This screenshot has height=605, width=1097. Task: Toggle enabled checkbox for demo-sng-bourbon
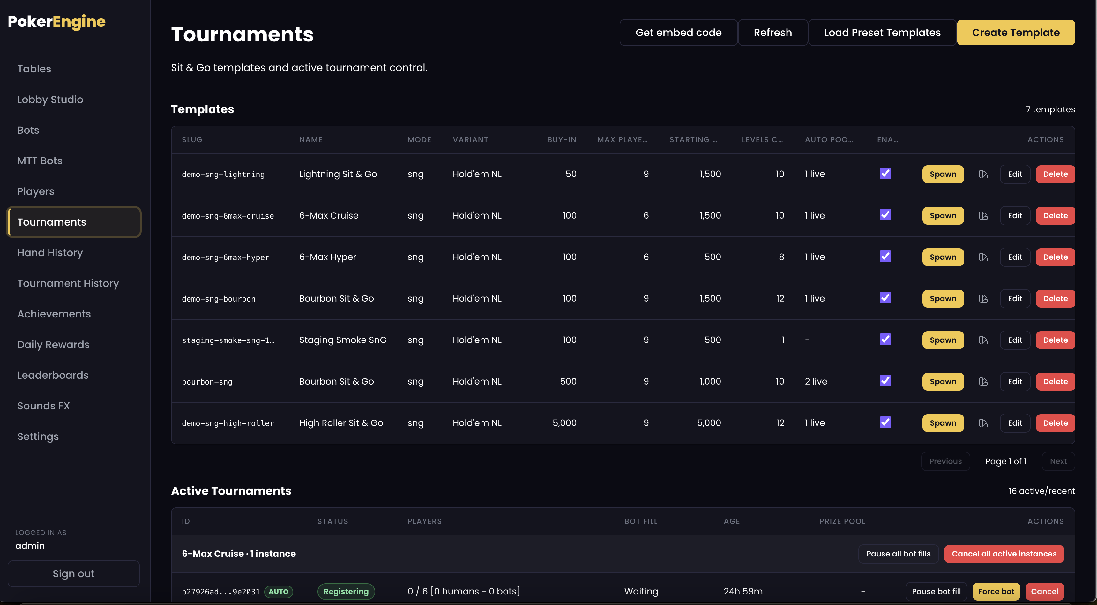coord(885,298)
